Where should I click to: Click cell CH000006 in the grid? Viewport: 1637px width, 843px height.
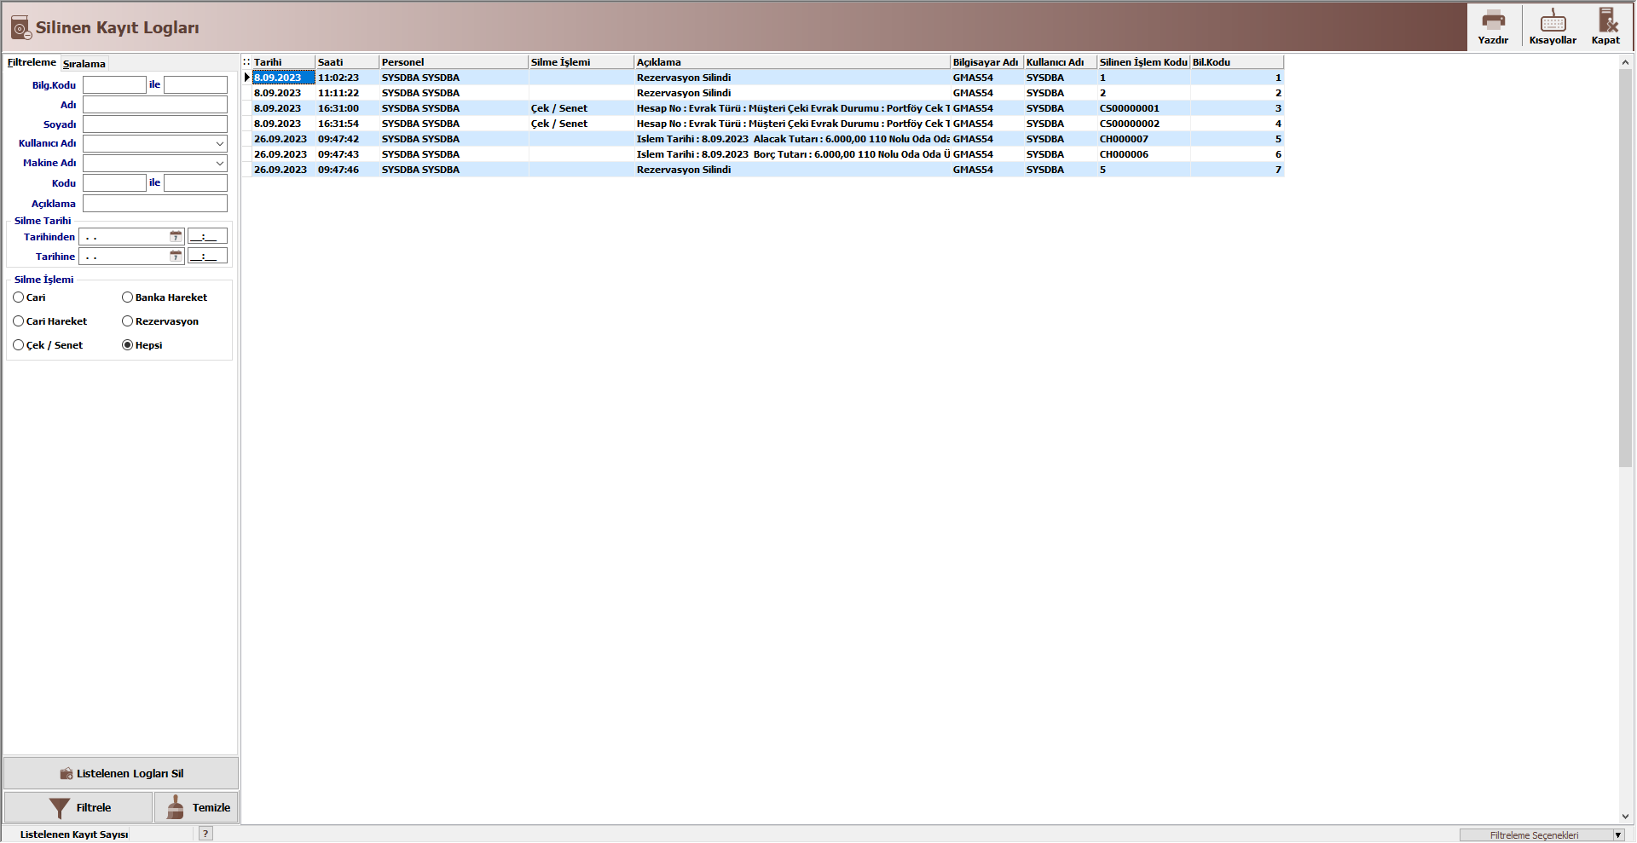tap(1143, 154)
